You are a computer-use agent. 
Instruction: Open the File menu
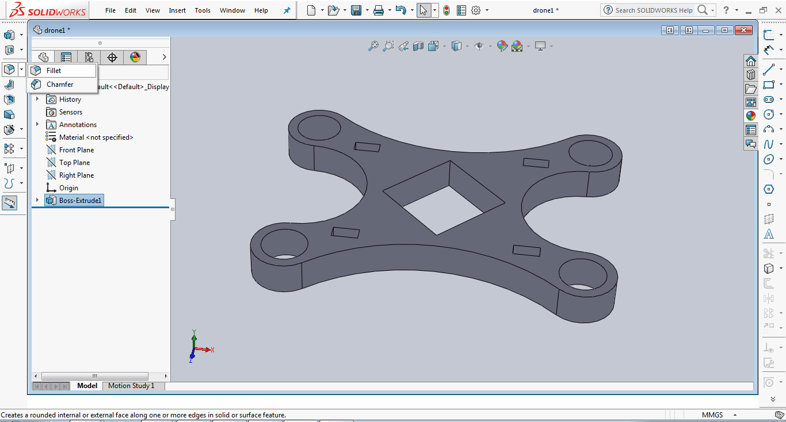110,10
